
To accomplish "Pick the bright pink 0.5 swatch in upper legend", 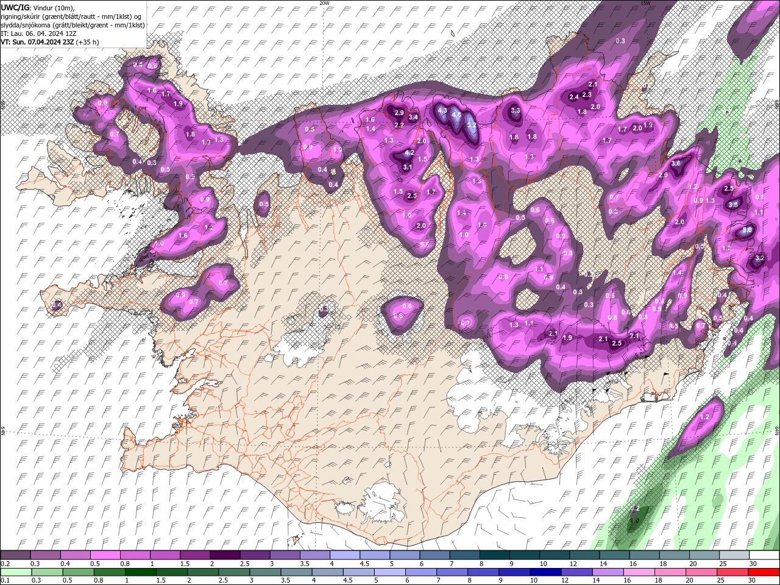I will tap(105, 555).
